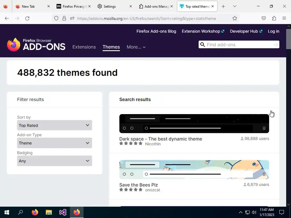Submit search with arrow button

pyautogui.click(x=276, y=45)
